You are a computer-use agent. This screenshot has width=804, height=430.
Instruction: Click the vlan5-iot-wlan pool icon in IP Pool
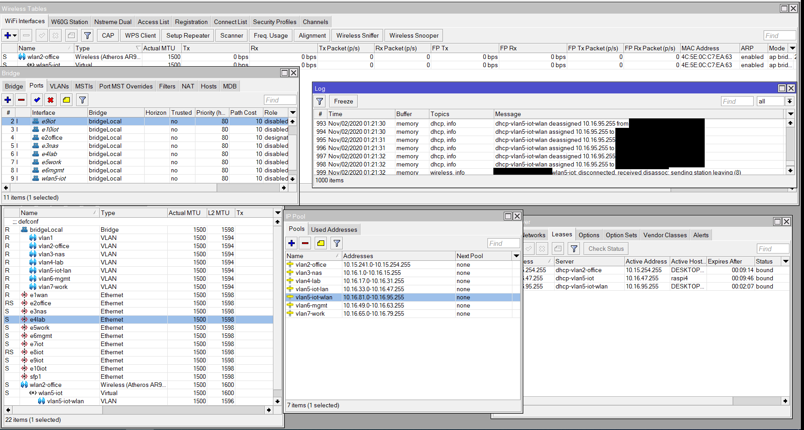coord(290,297)
